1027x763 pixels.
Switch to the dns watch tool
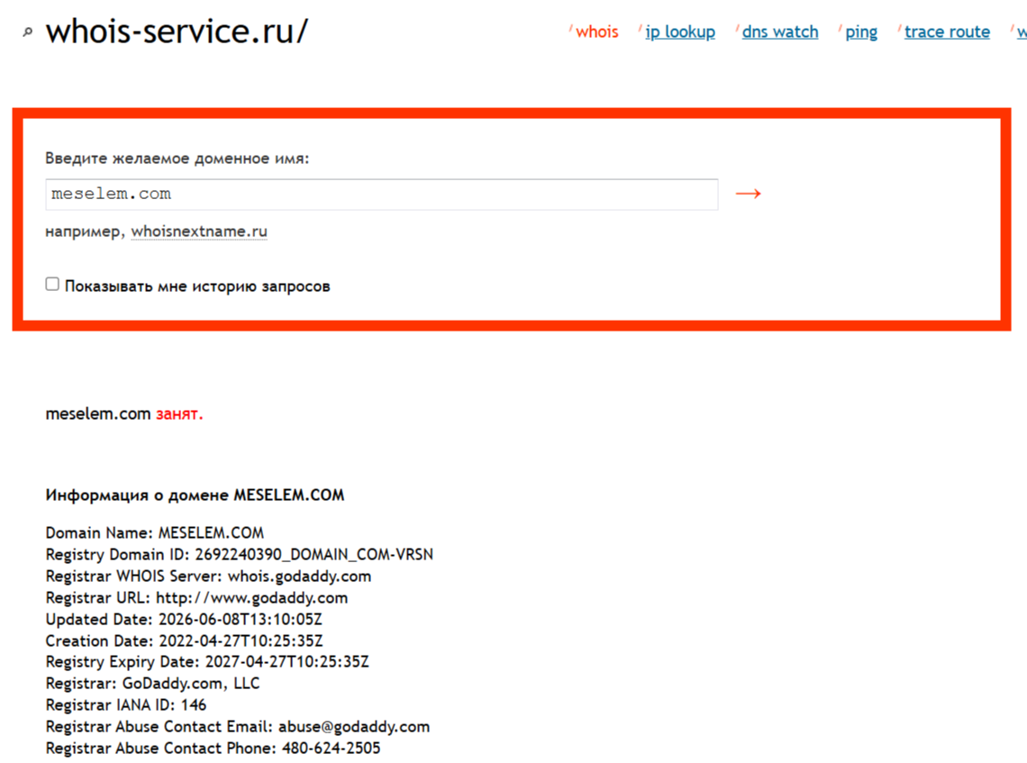point(780,32)
